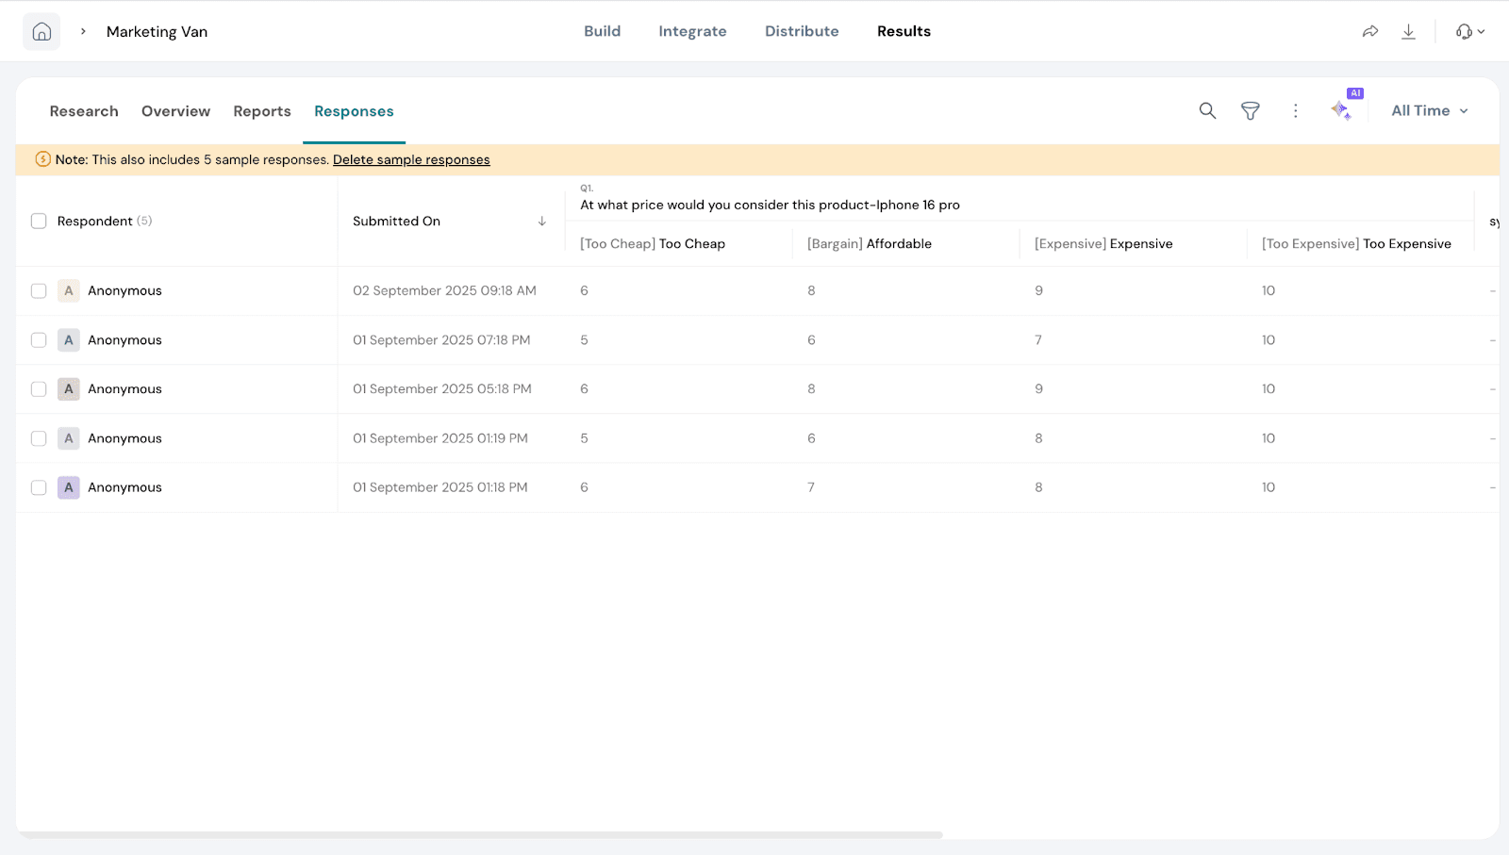This screenshot has height=855, width=1509.
Task: Click Delete sample responses link
Action: tap(411, 160)
